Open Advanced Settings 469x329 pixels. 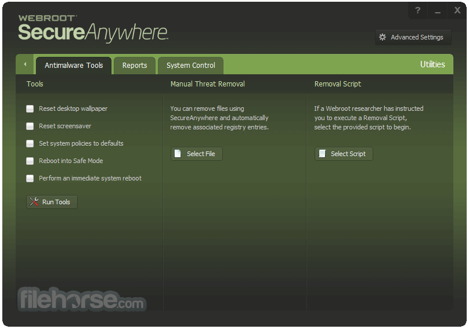[x=413, y=37]
